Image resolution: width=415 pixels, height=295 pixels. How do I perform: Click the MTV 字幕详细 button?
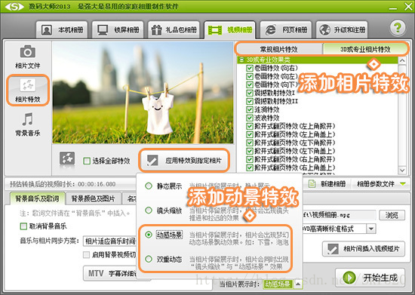point(110,273)
